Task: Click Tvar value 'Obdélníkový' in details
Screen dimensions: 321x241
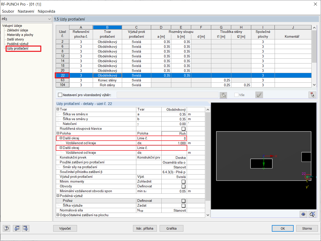Action: [x=174, y=109]
